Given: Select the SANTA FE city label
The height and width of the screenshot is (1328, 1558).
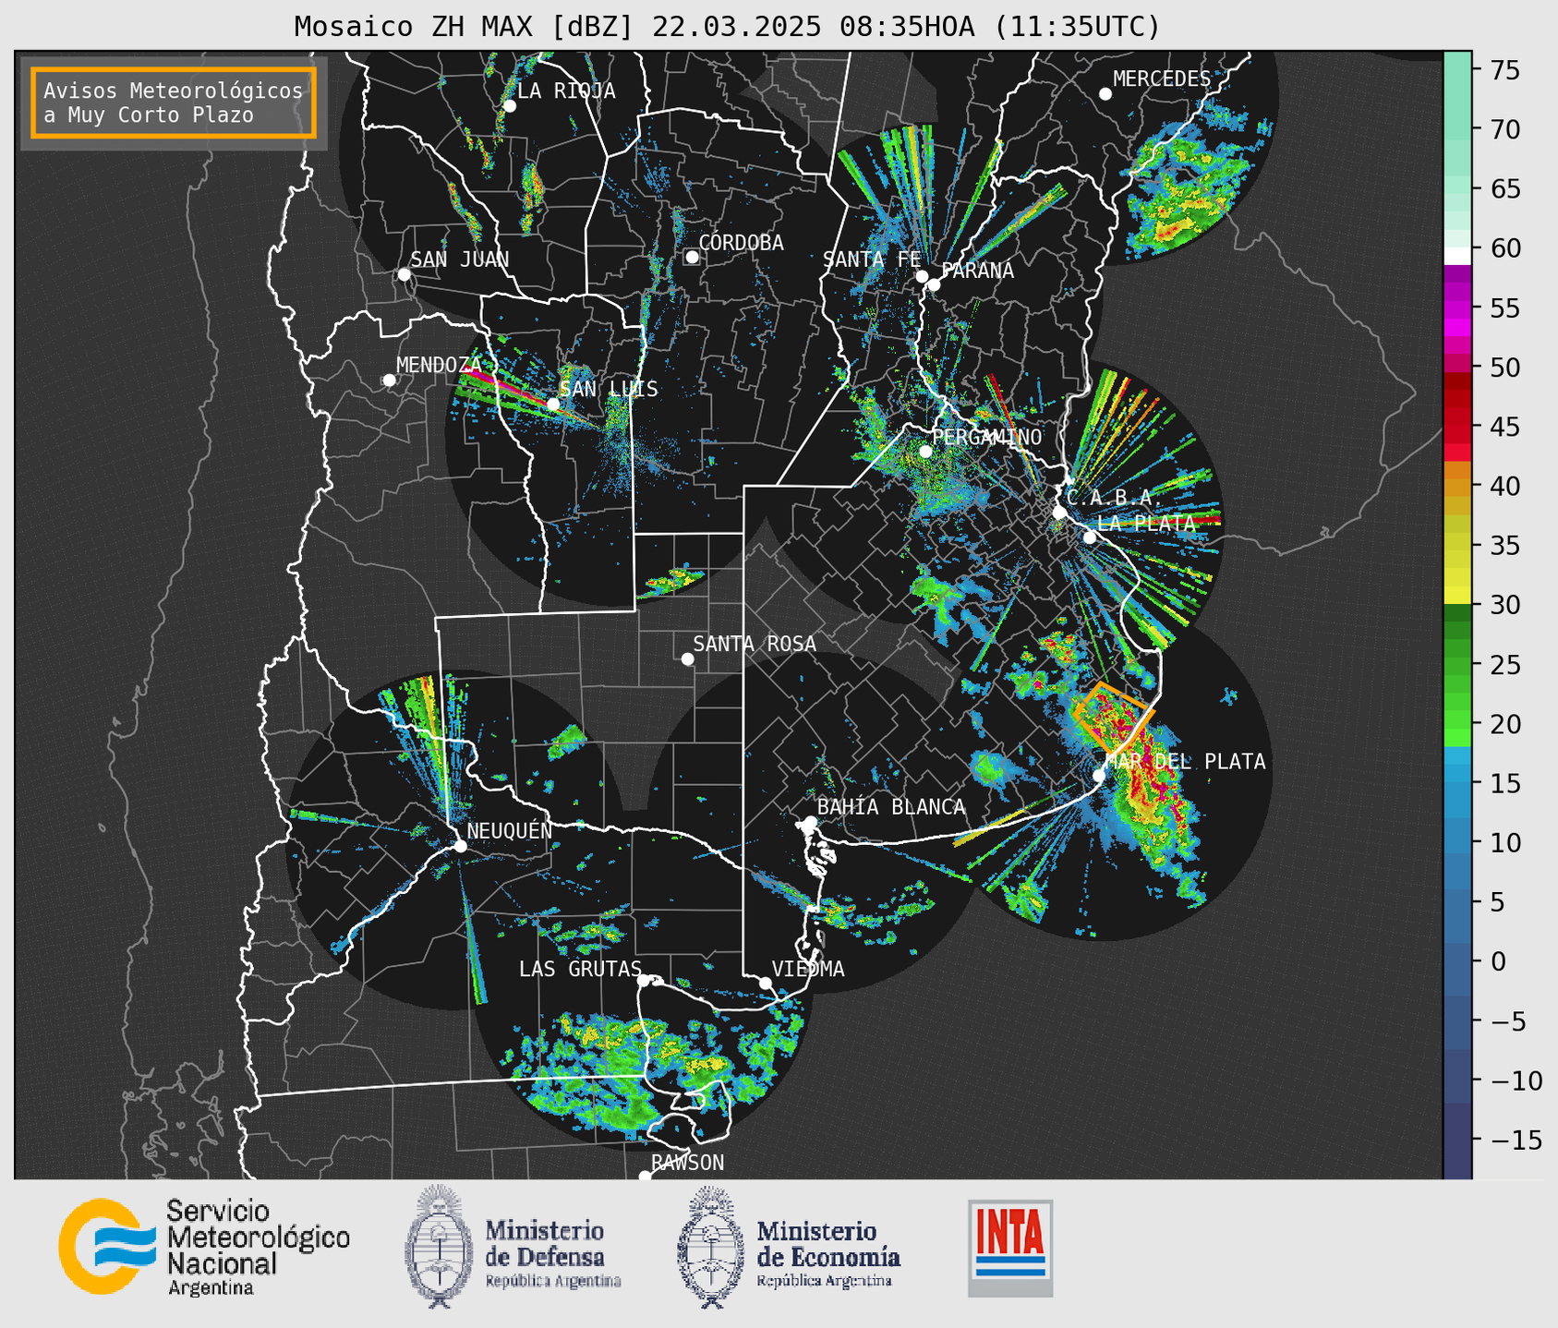Looking at the screenshot, I should (x=872, y=260).
